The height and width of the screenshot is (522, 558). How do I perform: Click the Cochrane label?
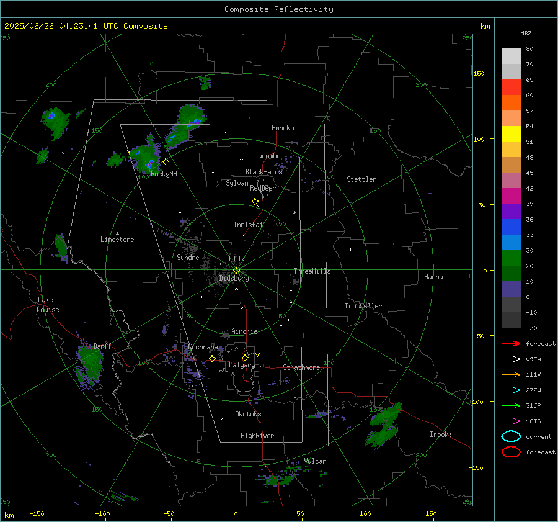click(x=203, y=347)
